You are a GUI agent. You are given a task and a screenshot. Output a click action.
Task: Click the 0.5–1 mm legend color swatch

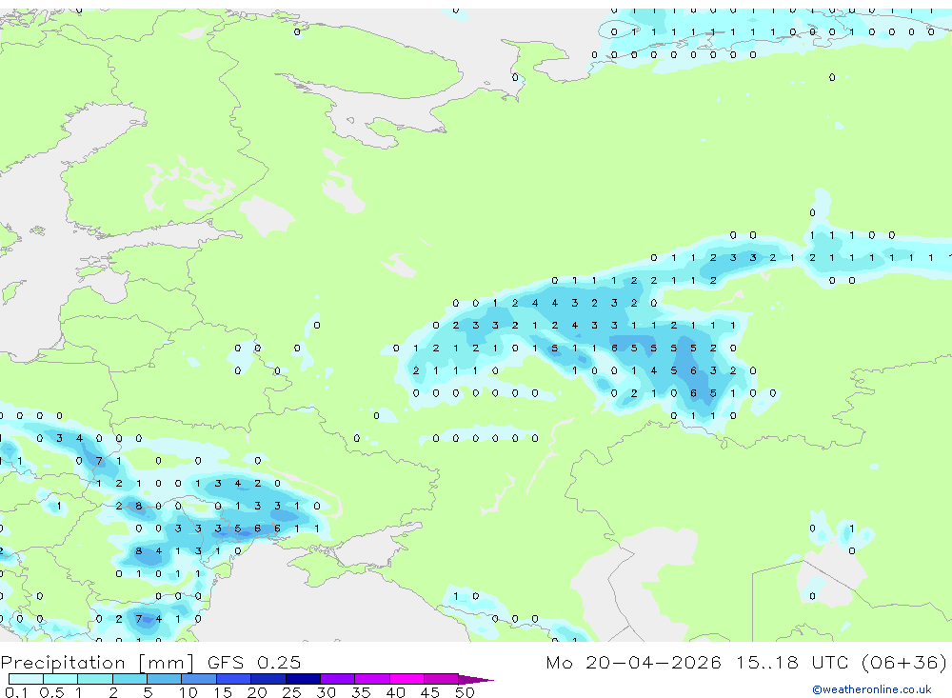(61, 679)
